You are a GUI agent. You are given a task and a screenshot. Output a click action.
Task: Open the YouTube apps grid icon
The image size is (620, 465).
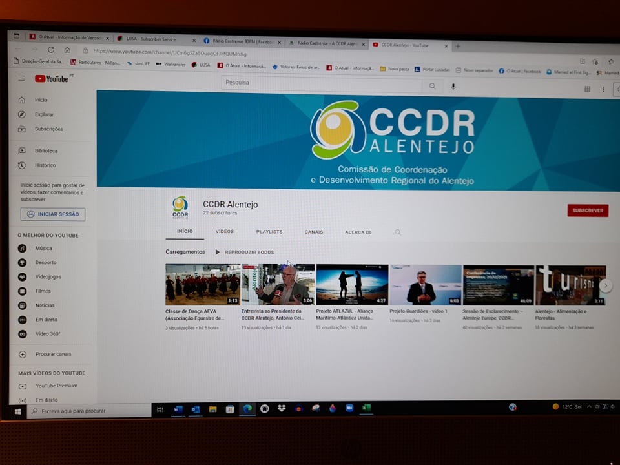coord(587,89)
